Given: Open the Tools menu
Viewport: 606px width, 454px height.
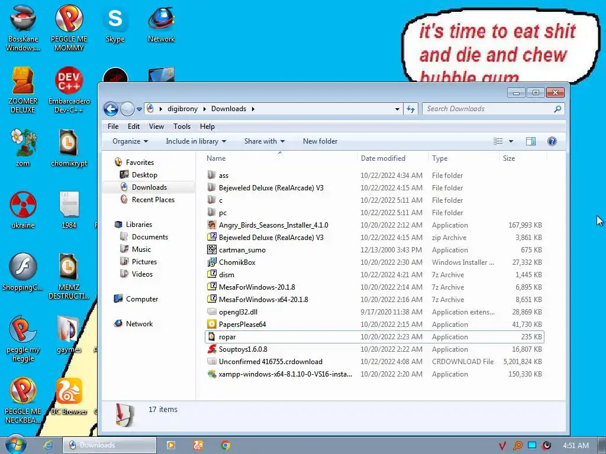Looking at the screenshot, I should 182,127.
